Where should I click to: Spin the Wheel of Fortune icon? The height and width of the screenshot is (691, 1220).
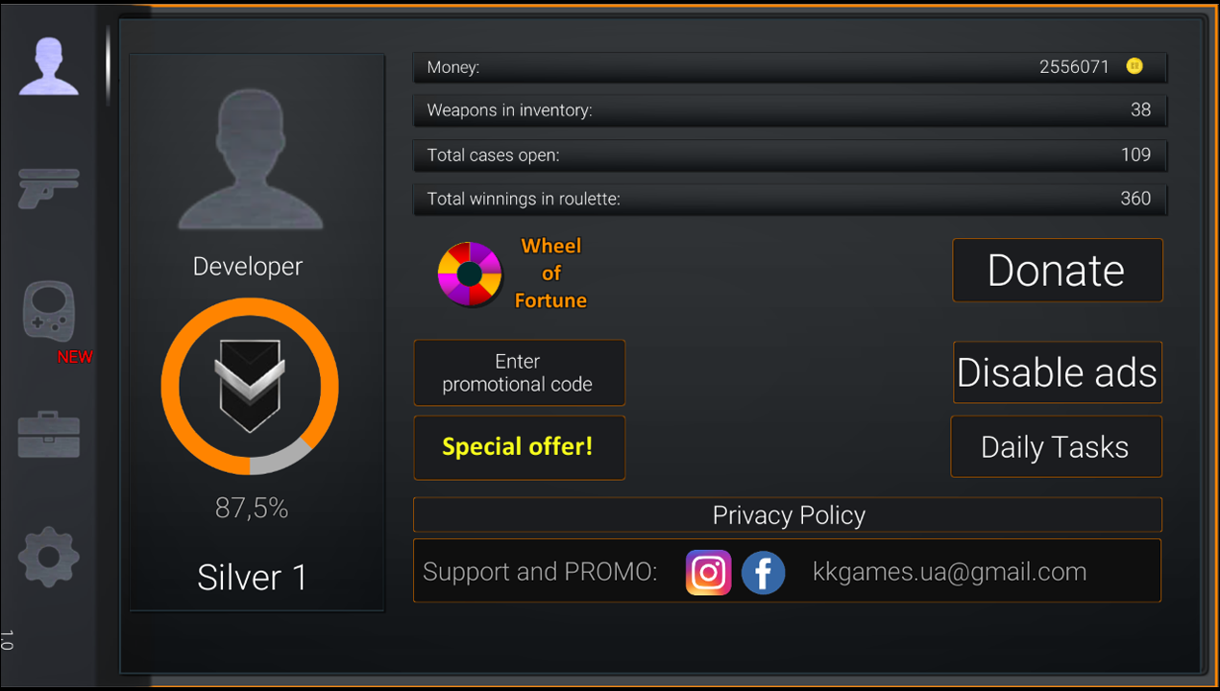click(469, 274)
